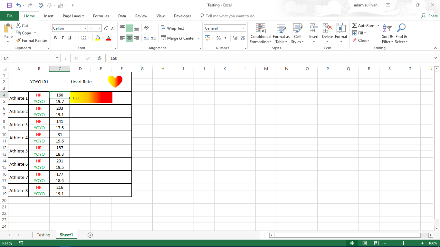
Task: Add a new sheet with the plus icon
Action: tap(90, 235)
